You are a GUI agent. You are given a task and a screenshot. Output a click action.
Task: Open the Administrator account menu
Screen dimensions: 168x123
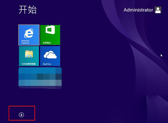[x=142, y=10]
